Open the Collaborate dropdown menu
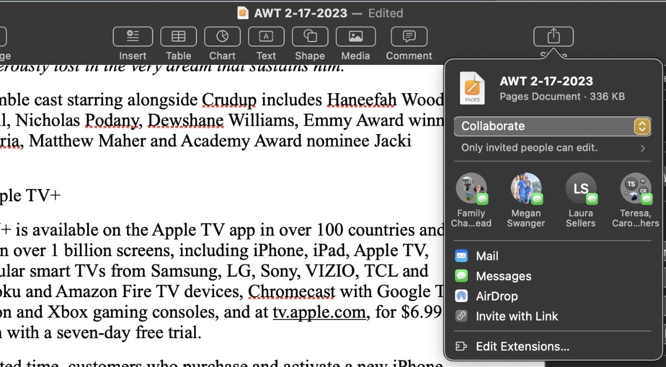Screen dimensions: 666x367 coord(552,126)
